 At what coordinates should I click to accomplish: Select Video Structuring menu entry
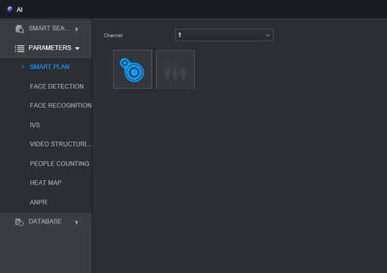61,144
